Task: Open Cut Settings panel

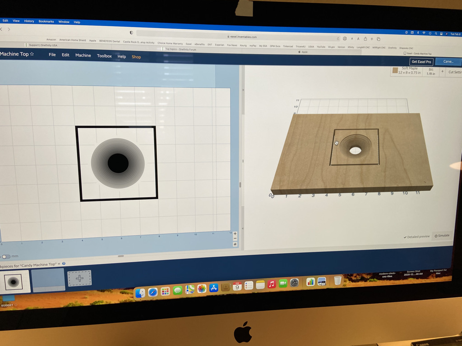Action: [x=455, y=72]
